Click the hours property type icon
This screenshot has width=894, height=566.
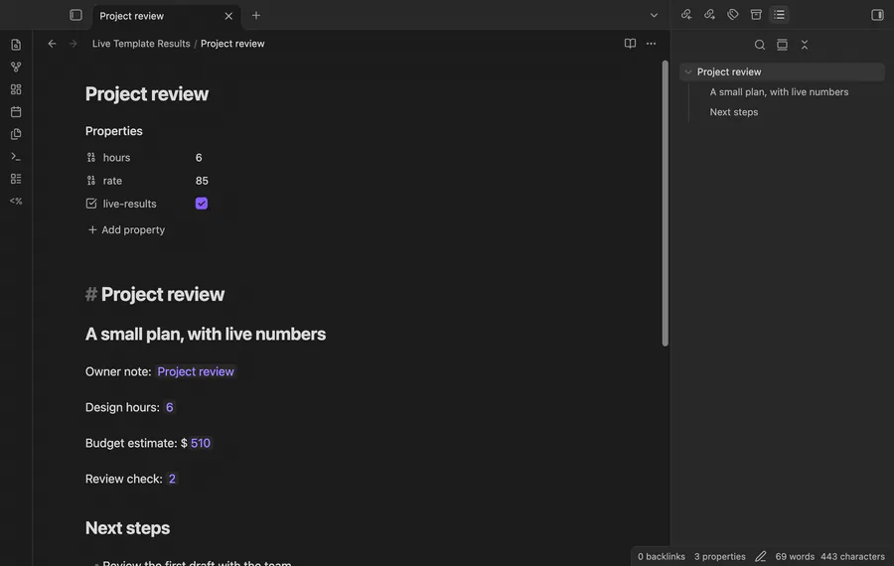click(91, 157)
